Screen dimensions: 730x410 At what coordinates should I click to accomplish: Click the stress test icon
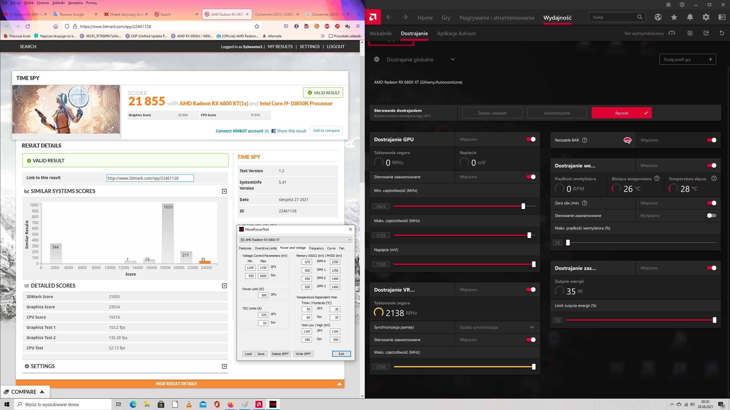coord(672,33)
